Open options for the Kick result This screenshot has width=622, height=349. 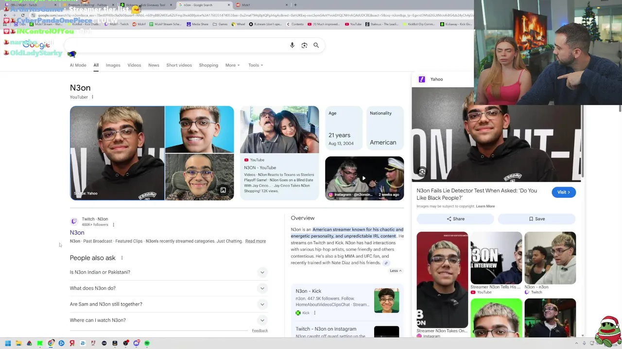tap(314, 313)
